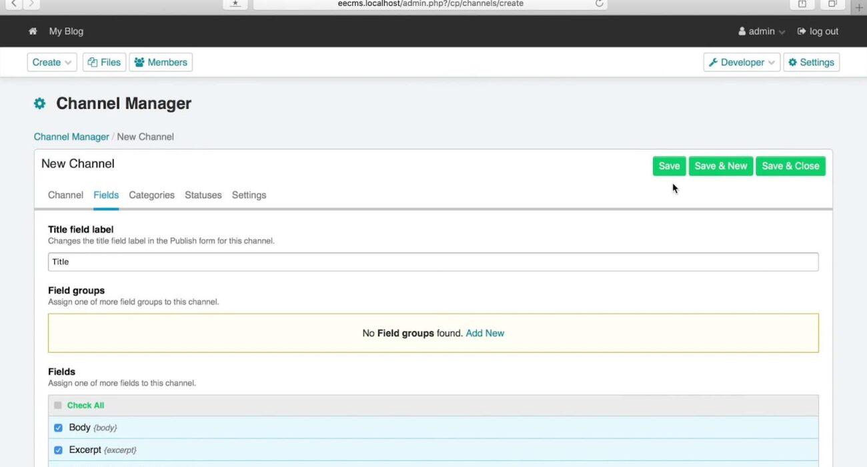The height and width of the screenshot is (467, 867).
Task: Go to the Members section
Action: (x=161, y=62)
